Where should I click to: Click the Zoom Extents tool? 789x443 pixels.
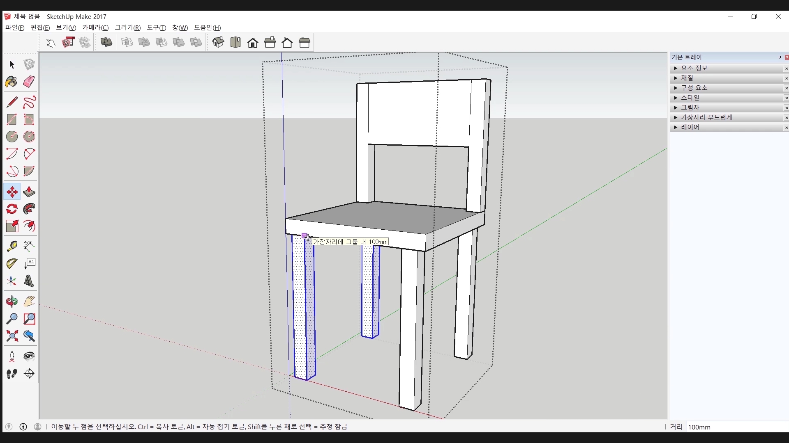pos(12,336)
